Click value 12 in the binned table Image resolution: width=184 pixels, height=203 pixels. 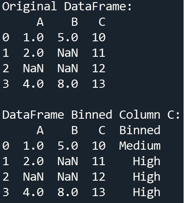click(x=99, y=177)
